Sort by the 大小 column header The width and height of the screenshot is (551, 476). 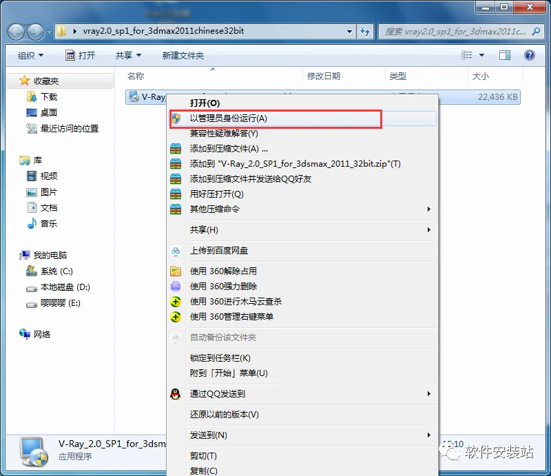point(495,76)
